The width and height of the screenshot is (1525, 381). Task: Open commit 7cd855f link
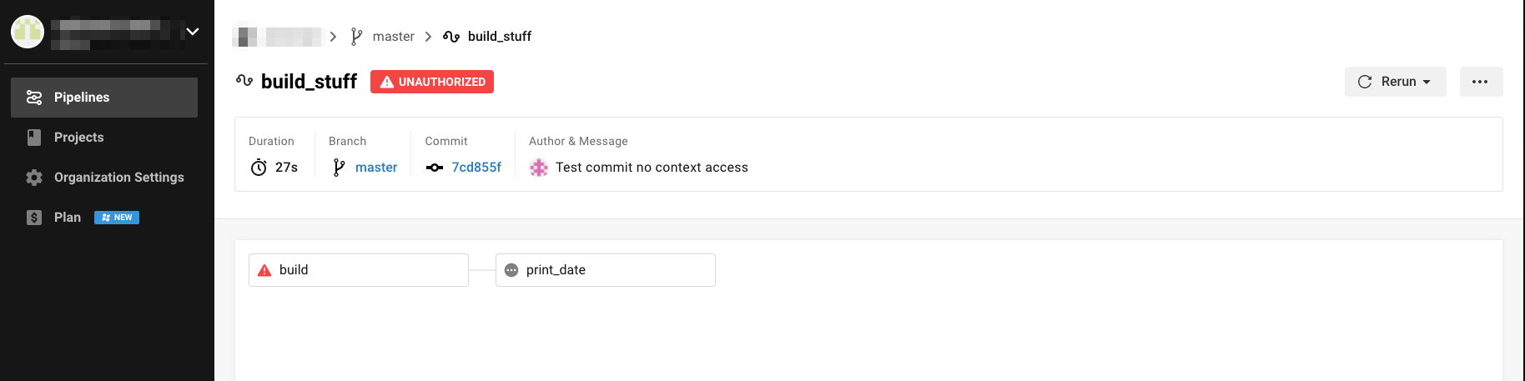point(476,168)
